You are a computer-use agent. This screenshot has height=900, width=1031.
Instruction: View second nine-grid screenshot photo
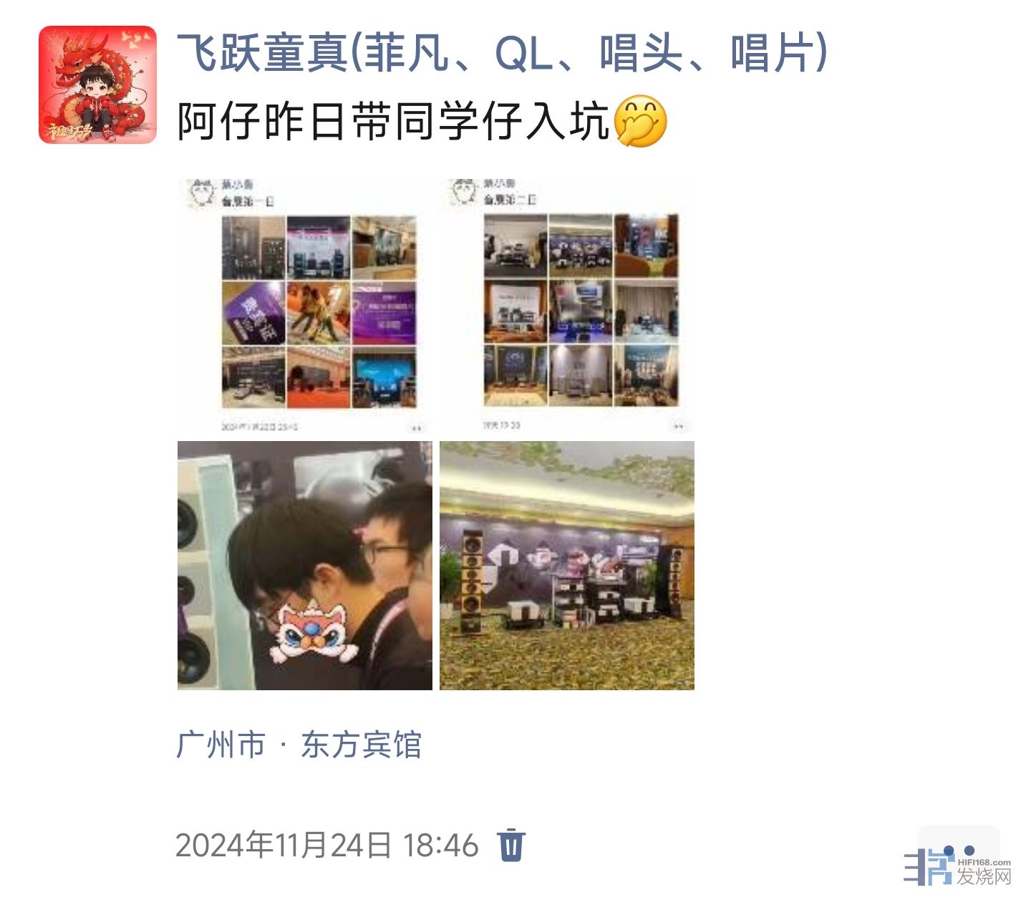coord(567,306)
